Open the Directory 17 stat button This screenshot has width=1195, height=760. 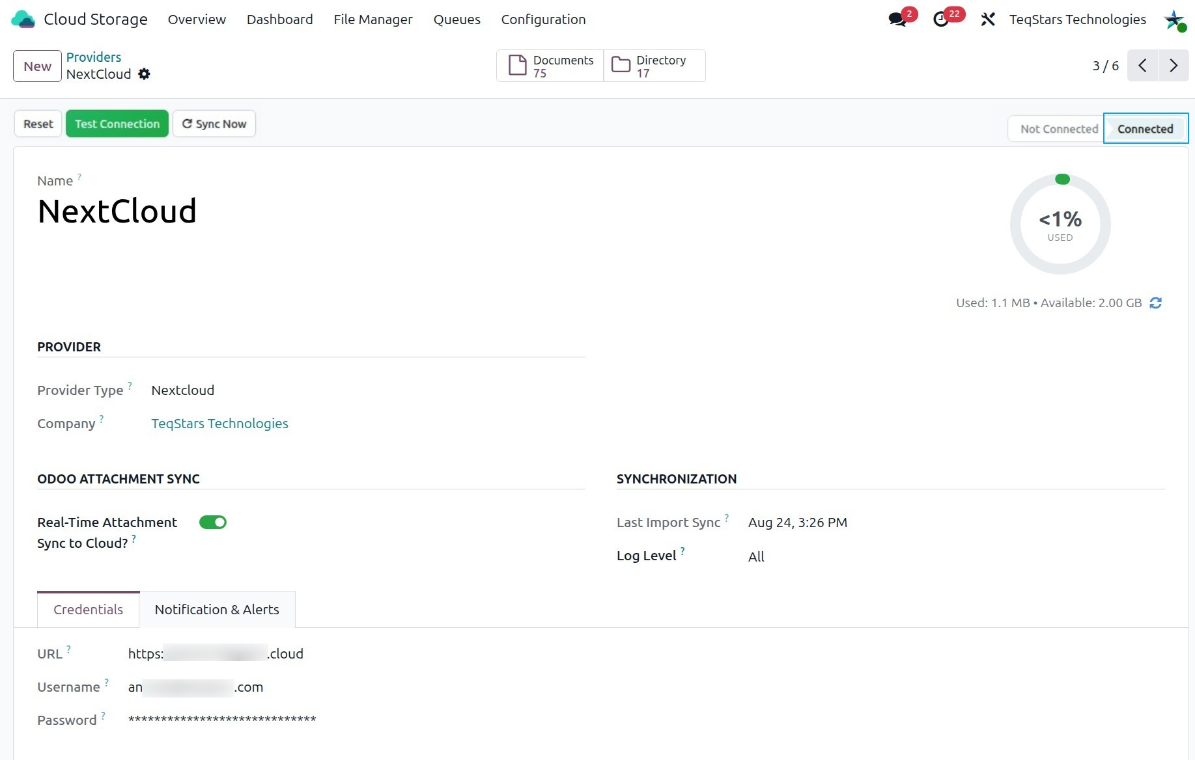click(654, 66)
